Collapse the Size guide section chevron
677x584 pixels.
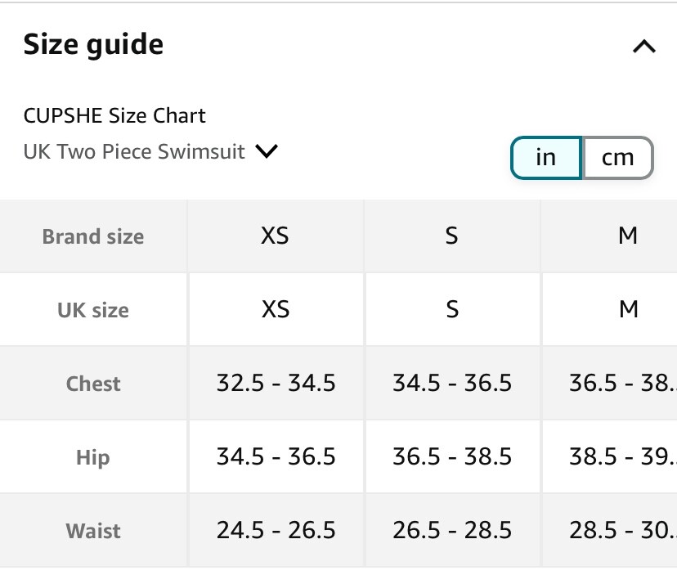pyautogui.click(x=644, y=47)
